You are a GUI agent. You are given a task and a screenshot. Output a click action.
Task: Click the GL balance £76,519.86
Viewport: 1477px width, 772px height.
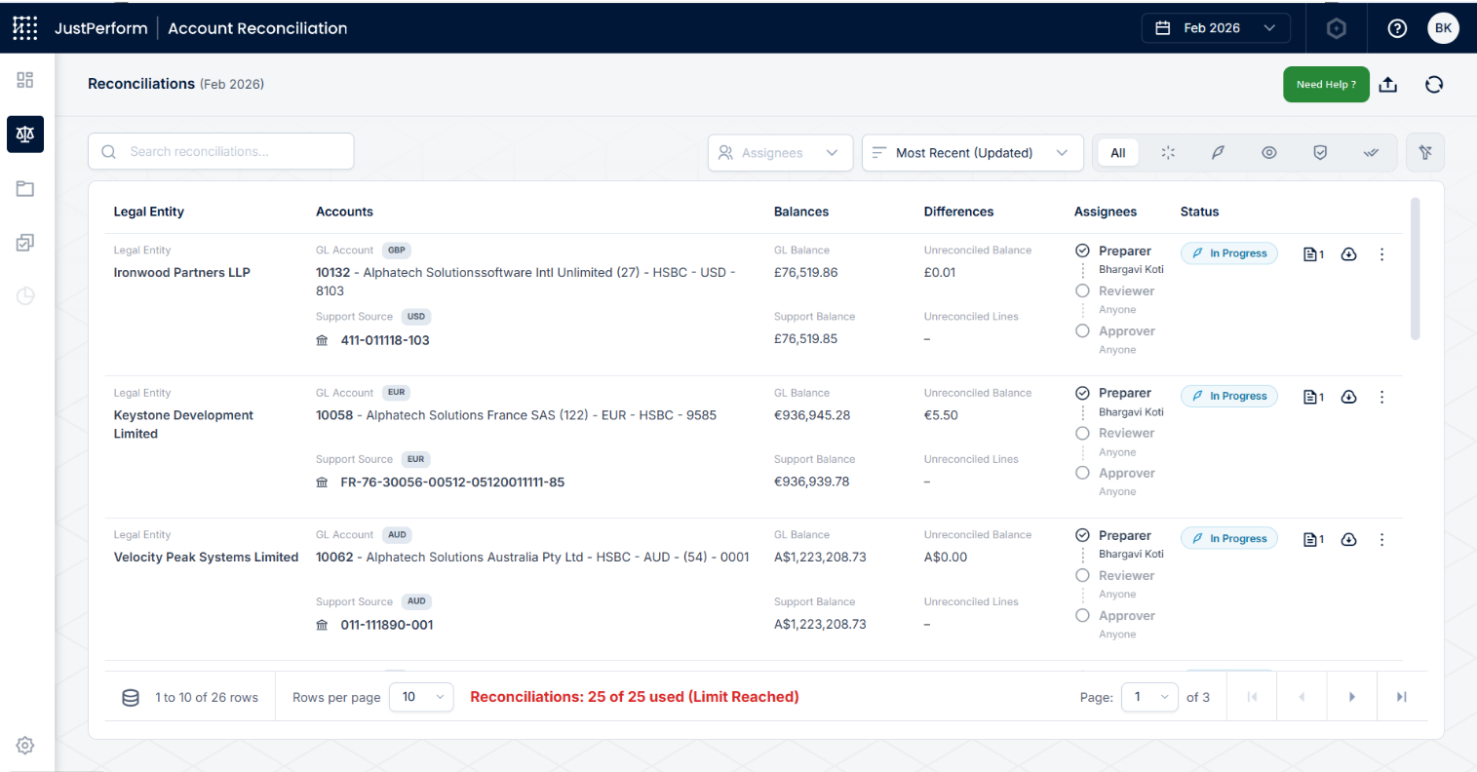(806, 273)
